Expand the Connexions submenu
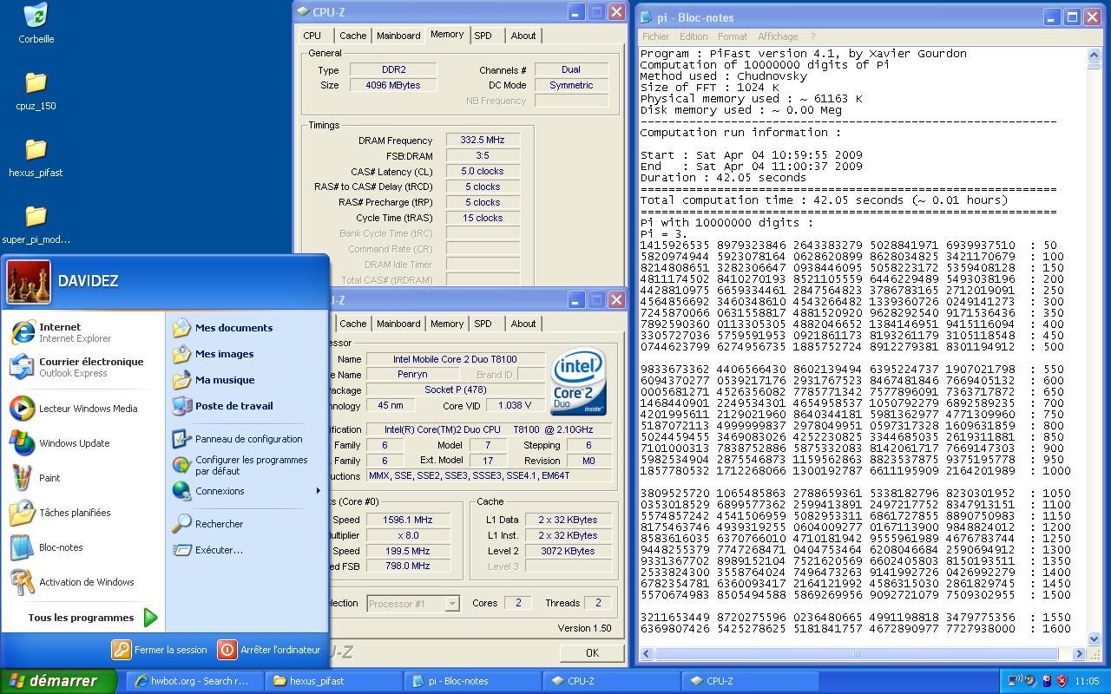Image resolution: width=1111 pixels, height=694 pixels. click(x=247, y=491)
